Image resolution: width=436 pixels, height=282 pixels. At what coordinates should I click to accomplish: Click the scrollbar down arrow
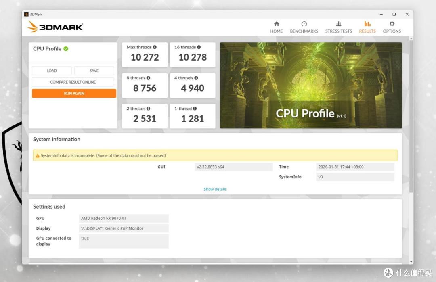pyautogui.click(x=411, y=262)
